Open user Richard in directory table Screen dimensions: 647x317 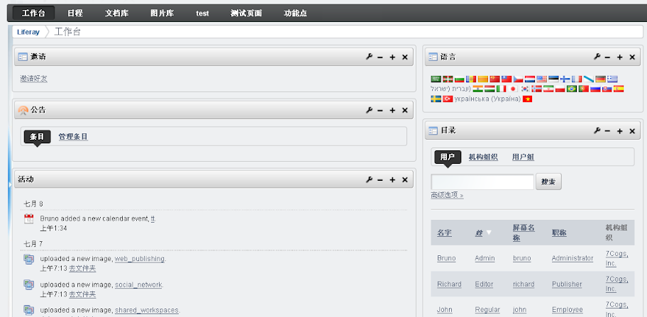(449, 284)
